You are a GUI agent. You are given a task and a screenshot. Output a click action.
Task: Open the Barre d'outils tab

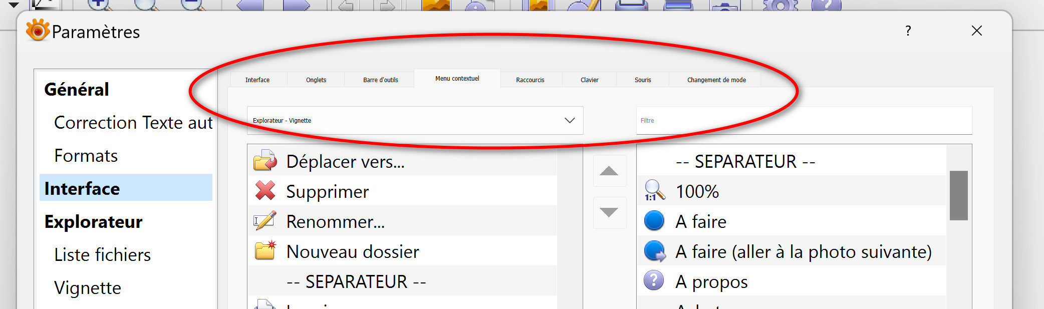pos(381,80)
